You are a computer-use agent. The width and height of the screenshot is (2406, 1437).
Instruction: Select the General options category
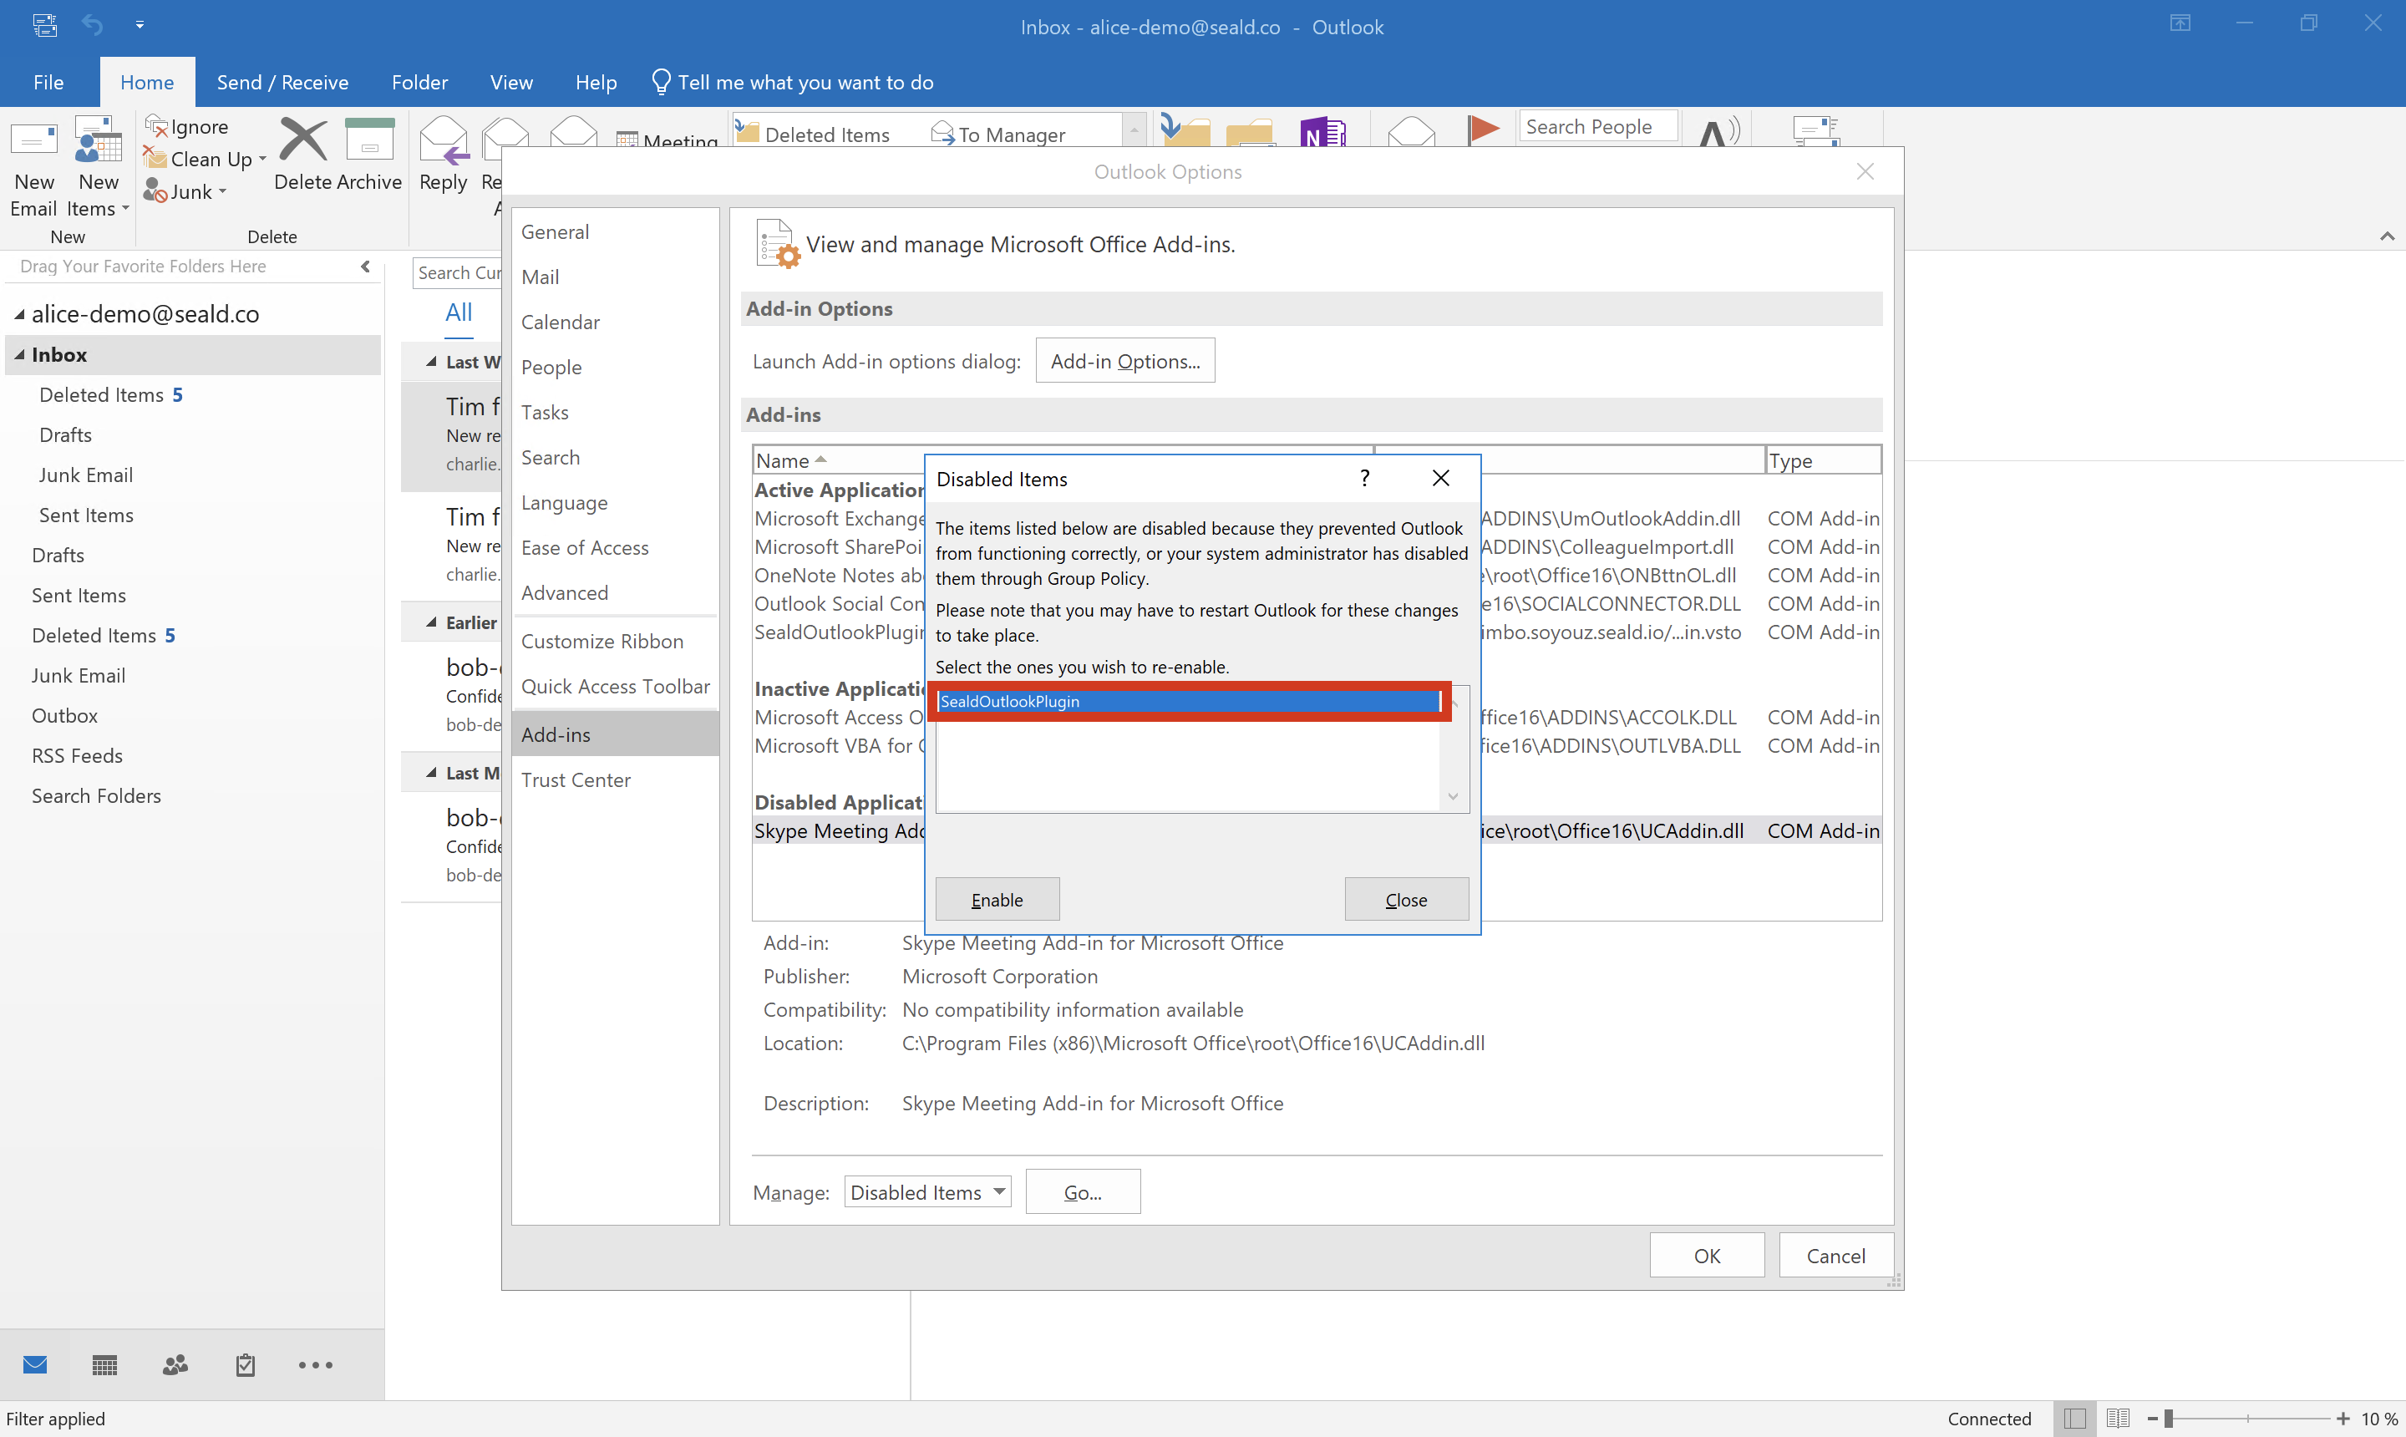pos(615,231)
